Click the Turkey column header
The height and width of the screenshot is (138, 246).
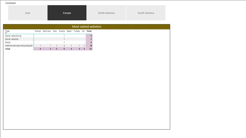[x=77, y=31]
